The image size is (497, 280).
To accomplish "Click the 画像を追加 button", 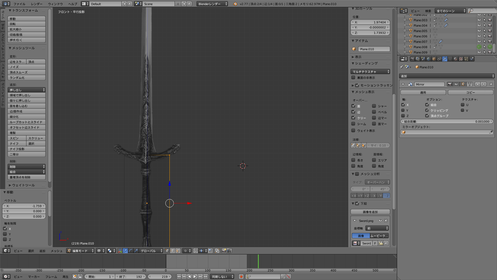I will pyautogui.click(x=370, y=212).
